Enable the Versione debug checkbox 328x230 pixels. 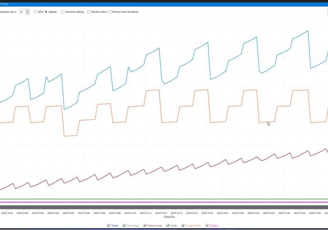(x=63, y=12)
